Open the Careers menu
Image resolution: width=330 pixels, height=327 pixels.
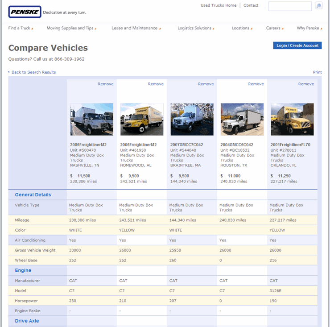(x=274, y=28)
